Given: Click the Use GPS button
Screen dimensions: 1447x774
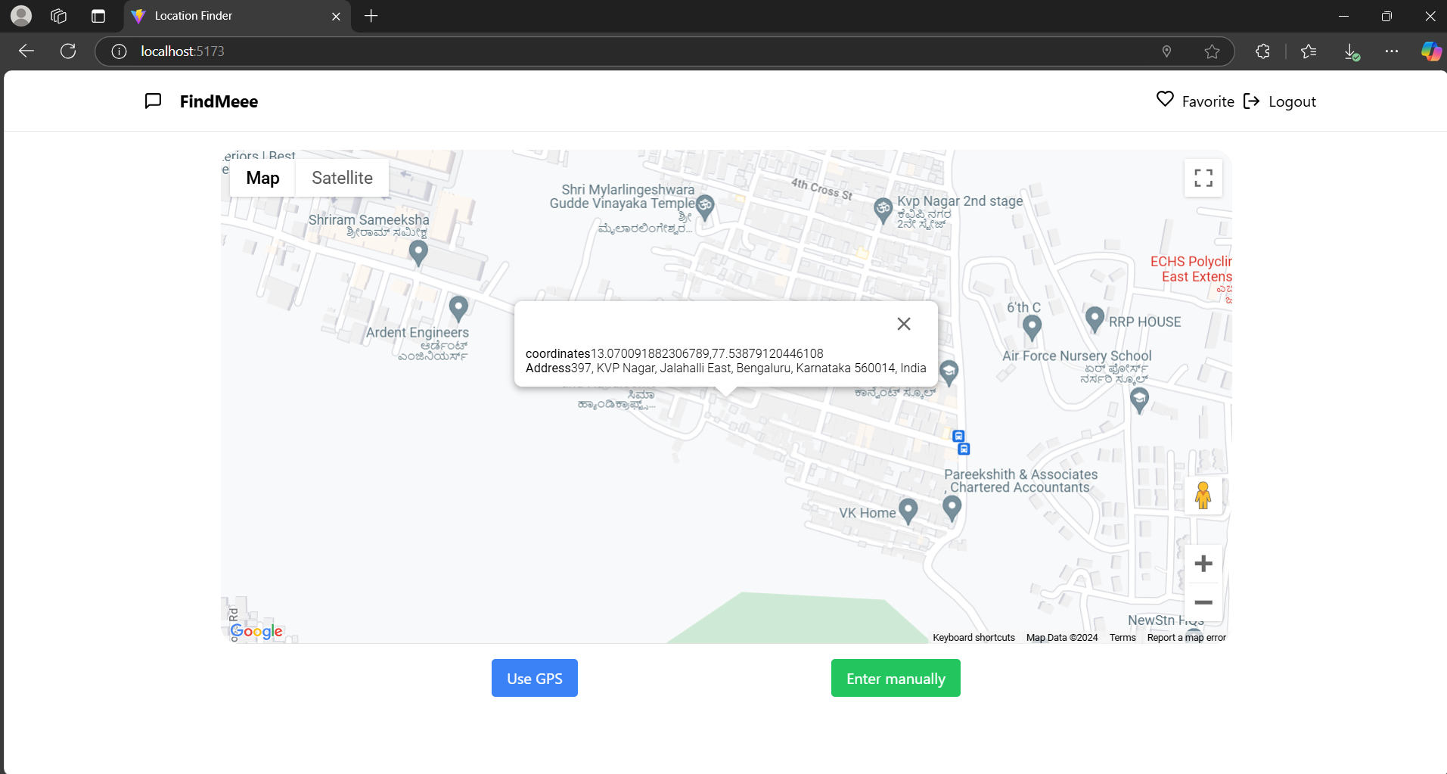Looking at the screenshot, I should pos(535,678).
